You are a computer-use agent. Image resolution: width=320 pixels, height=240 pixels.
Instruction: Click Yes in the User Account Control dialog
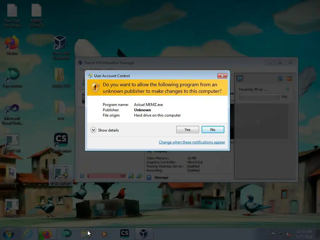click(187, 130)
